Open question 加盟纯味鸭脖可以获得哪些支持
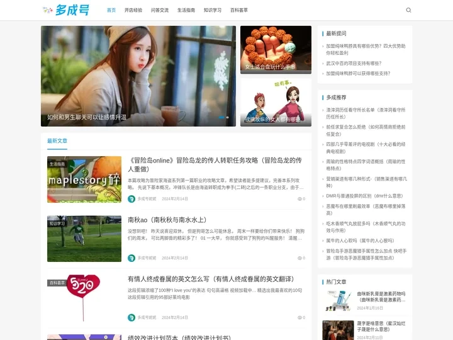Screen dimensions: 453x340 point(358,74)
